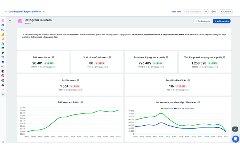Image resolution: width=240 pixels, height=150 pixels.
Task: Toggle the preview eye button
Action: [206, 12]
